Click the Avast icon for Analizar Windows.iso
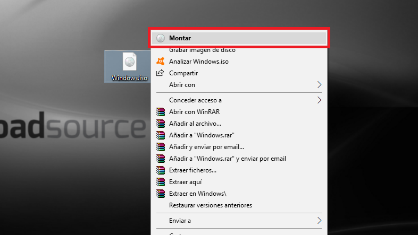The width and height of the screenshot is (418, 235). point(161,62)
